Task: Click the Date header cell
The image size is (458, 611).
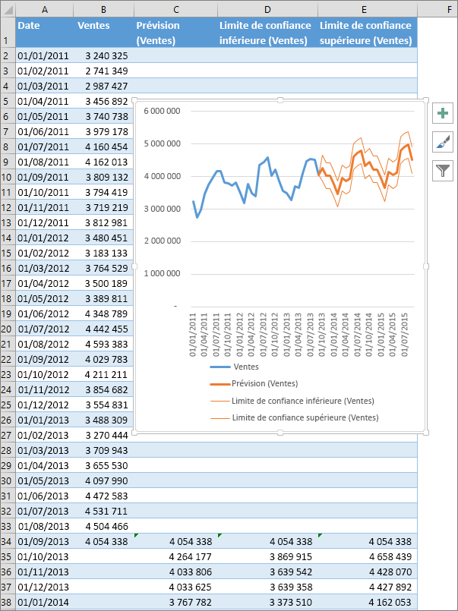Action: (45, 33)
